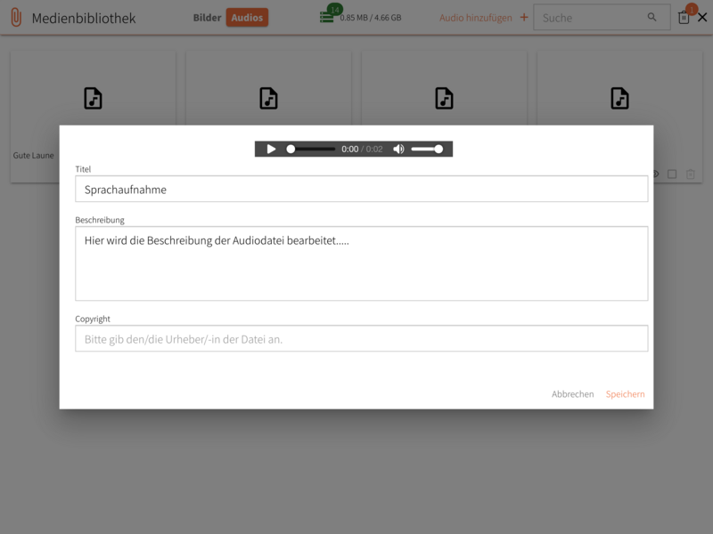Play the audio recording

271,150
